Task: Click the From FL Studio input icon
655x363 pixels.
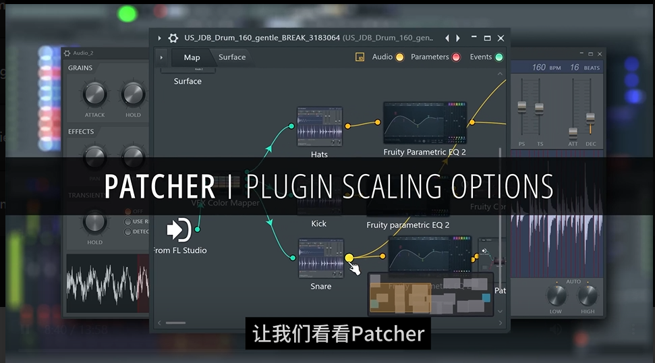Action: tap(179, 229)
